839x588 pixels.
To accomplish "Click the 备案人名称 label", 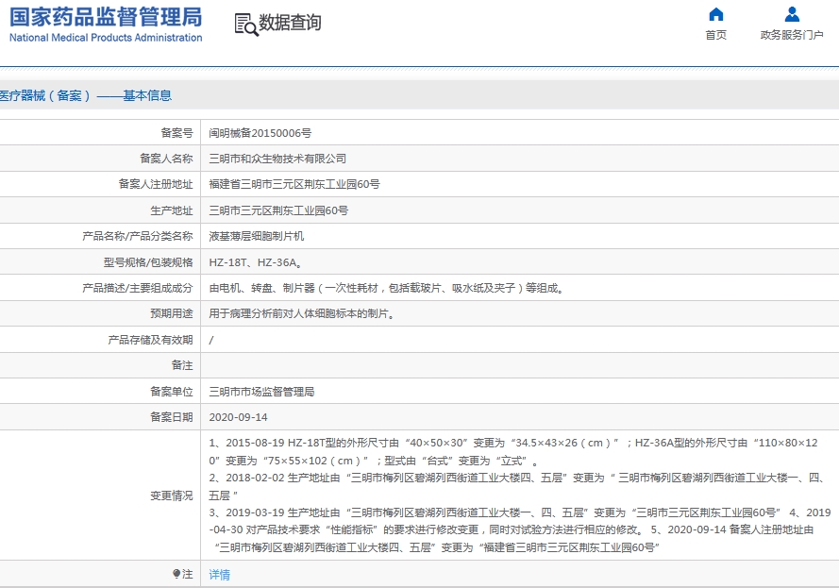I will point(166,159).
